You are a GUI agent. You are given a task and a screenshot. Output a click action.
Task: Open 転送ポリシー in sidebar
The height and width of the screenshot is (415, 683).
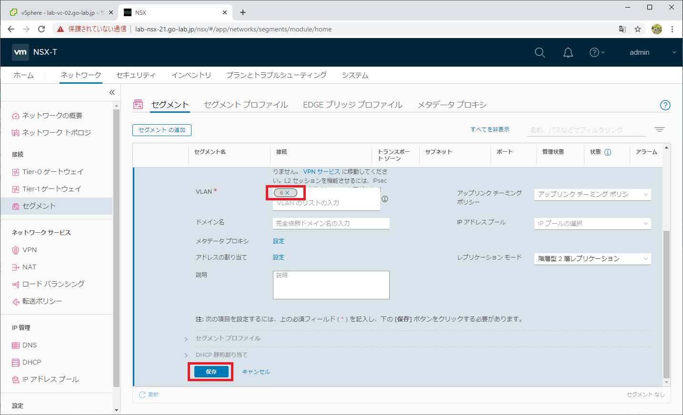[x=42, y=301]
